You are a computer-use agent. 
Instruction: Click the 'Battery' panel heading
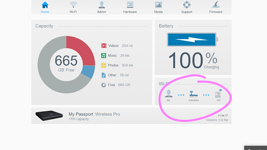pos(166,26)
